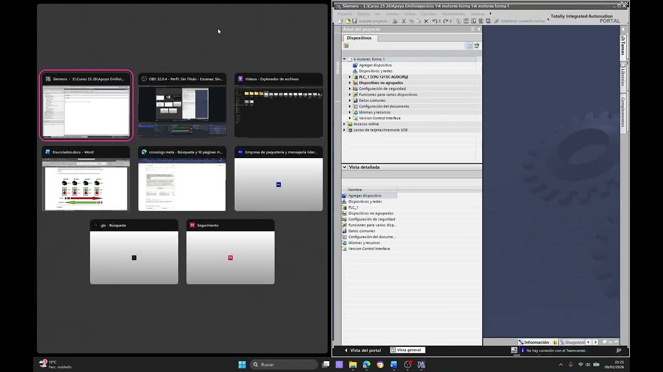Select Idiomas y recursos in detail list
This screenshot has width=663, height=372.
click(x=364, y=243)
